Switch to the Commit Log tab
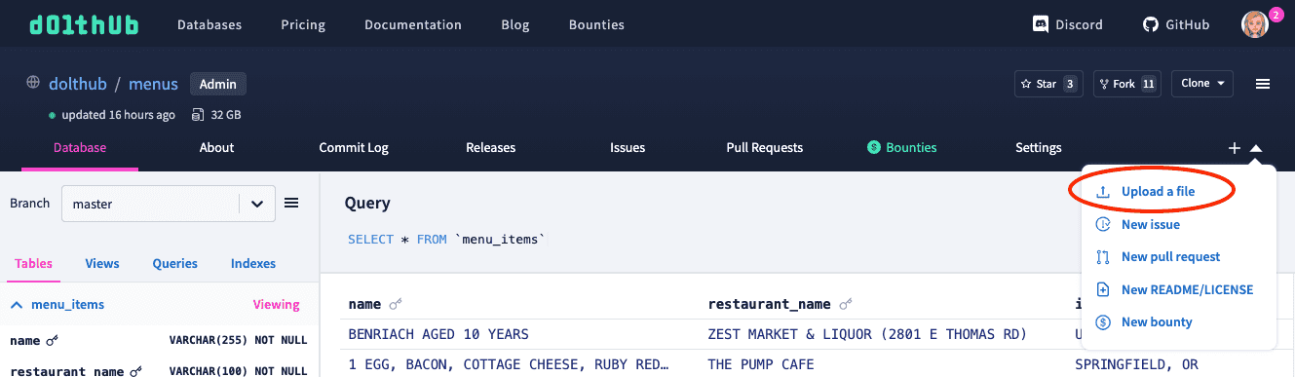Screen dimensions: 1295x377 click(x=354, y=148)
